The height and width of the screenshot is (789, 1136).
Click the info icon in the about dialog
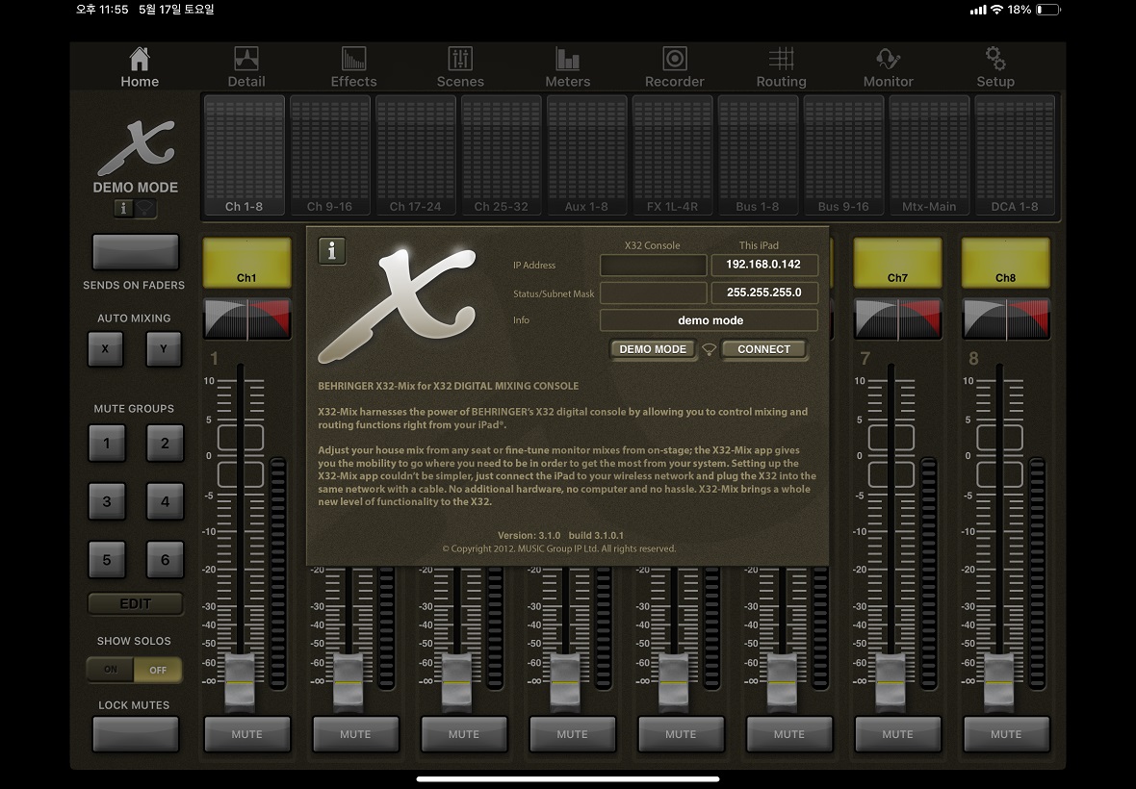[332, 251]
